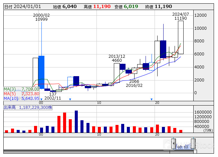Click the rightmost blue triangle marker on the time axis
The image size is (218, 157).
coord(152,99)
